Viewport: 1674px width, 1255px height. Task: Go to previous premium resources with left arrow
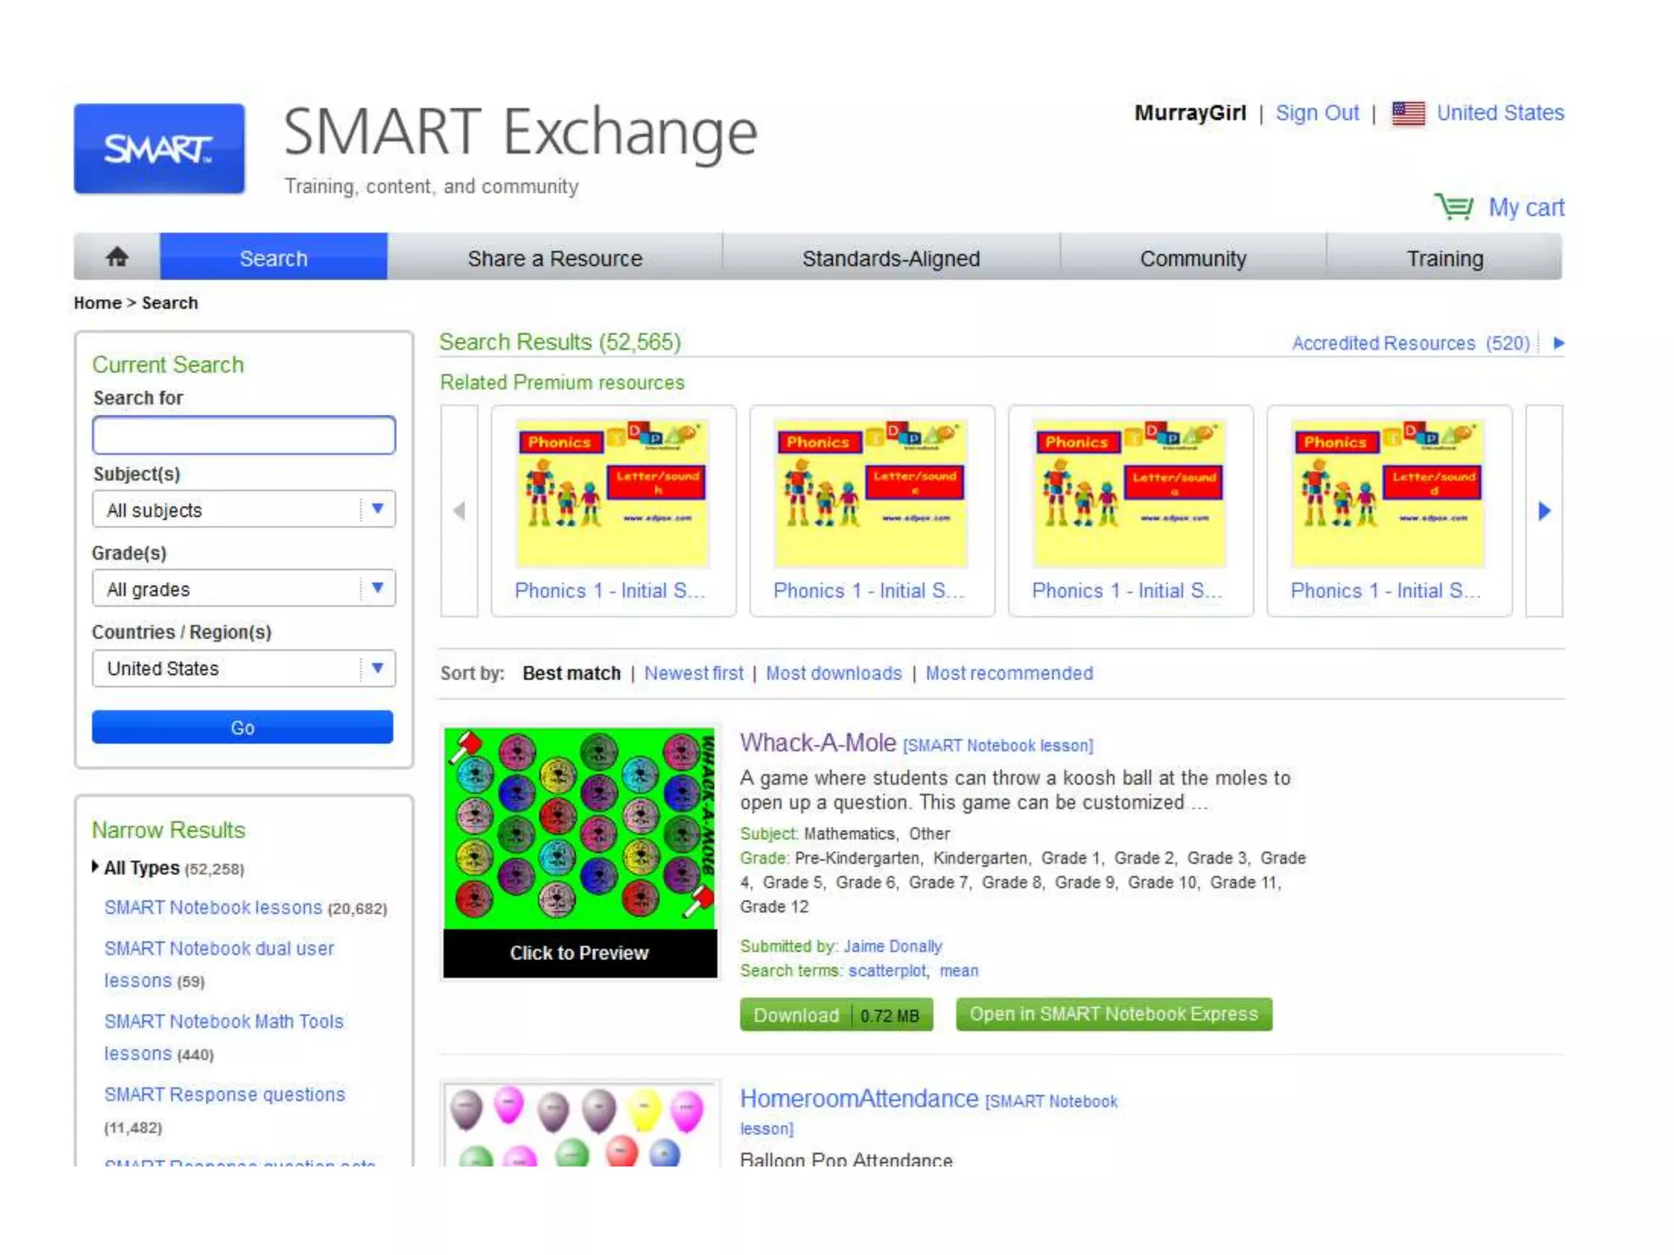459,511
